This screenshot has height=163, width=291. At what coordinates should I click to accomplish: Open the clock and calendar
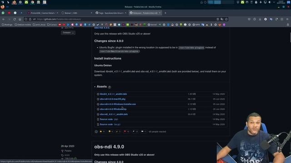[x=281, y=2]
